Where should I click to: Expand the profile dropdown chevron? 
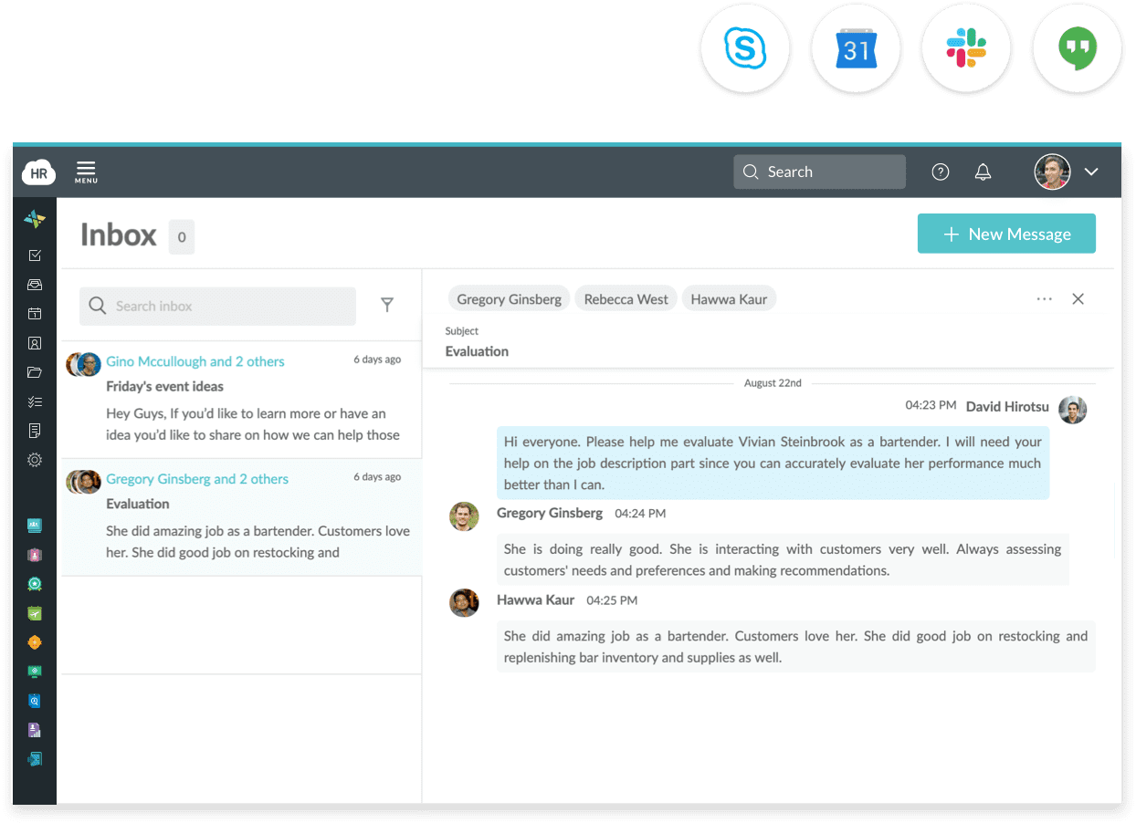point(1092,172)
